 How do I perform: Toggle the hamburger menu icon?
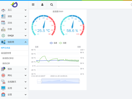click(x=33, y=4)
